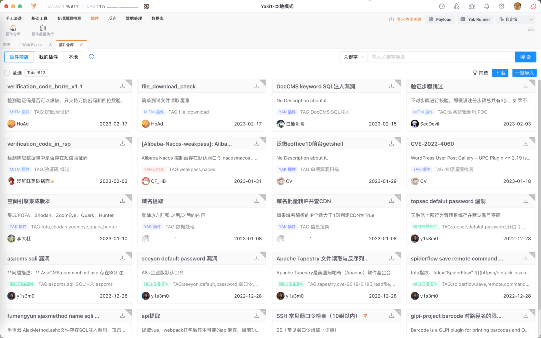Open the 反连 menu

point(112,19)
